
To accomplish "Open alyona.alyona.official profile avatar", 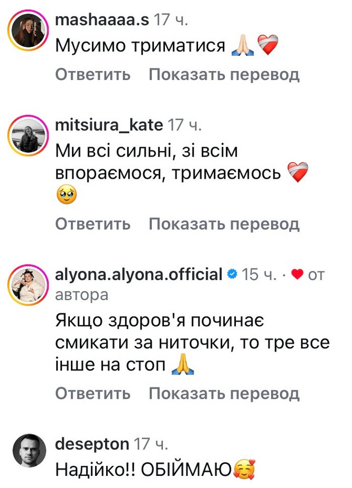I will (28, 287).
